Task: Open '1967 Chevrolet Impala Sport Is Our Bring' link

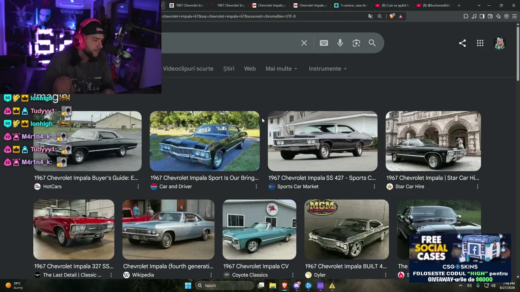Action: point(204,178)
